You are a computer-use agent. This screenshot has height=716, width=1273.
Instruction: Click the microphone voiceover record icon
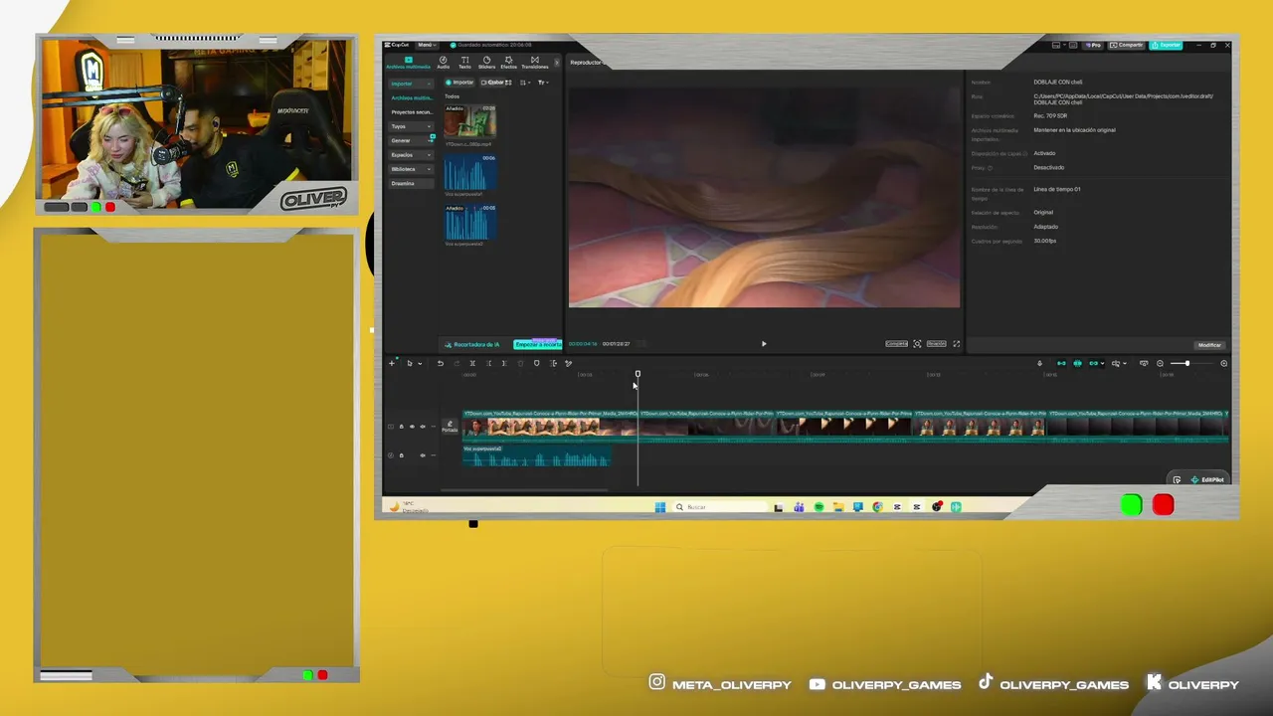[1039, 363]
